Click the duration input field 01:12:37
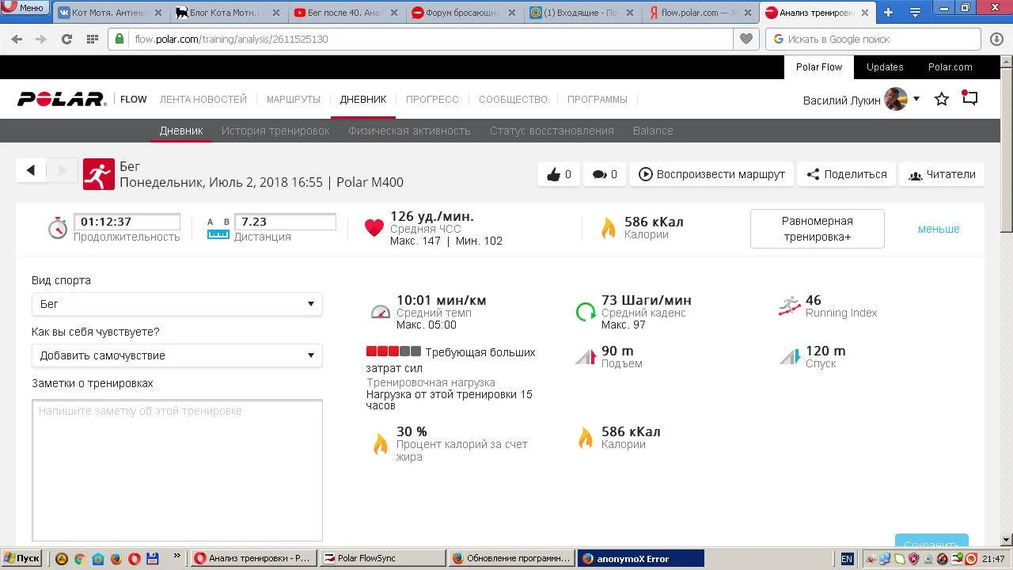 [x=127, y=222]
